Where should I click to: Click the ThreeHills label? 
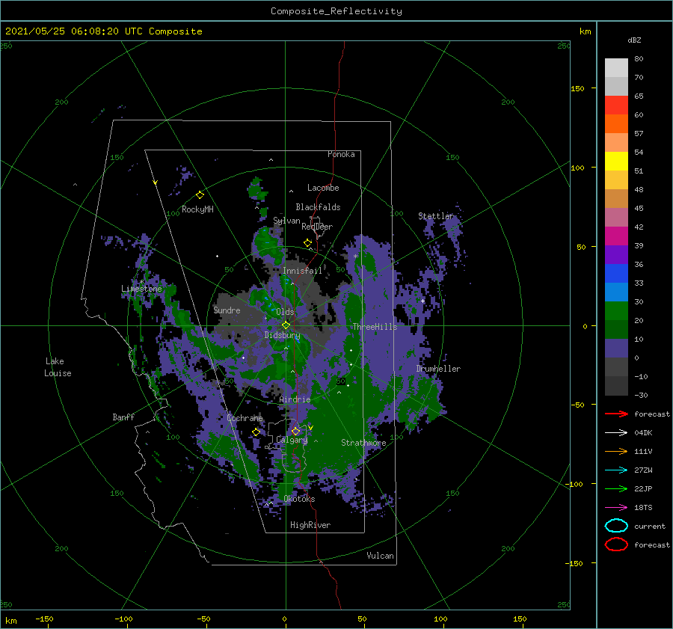(x=375, y=327)
